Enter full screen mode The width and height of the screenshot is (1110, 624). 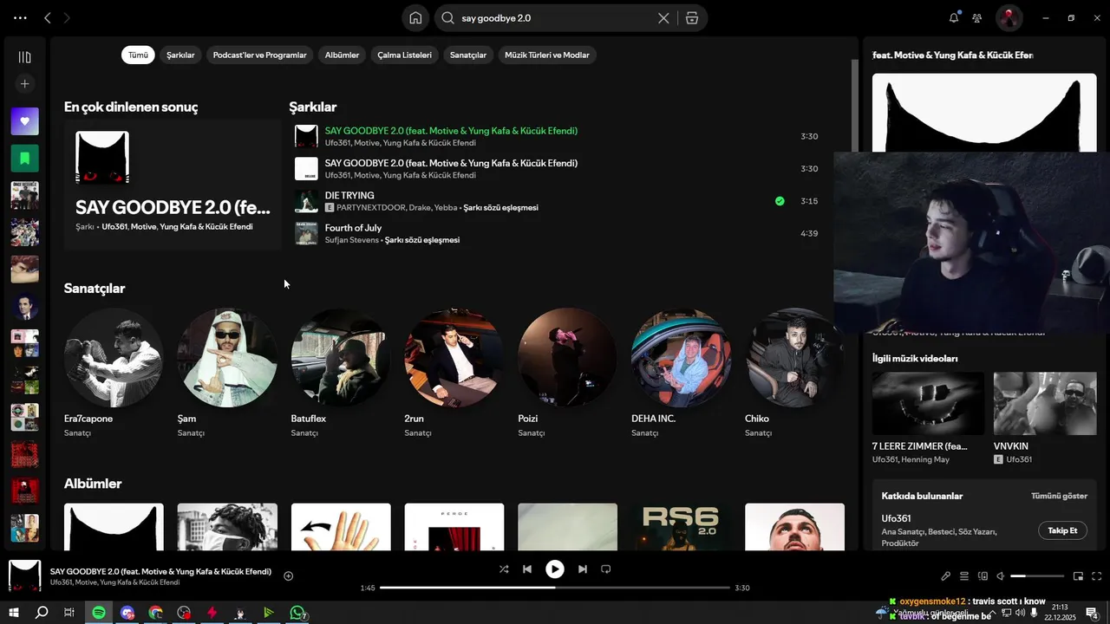(1096, 576)
